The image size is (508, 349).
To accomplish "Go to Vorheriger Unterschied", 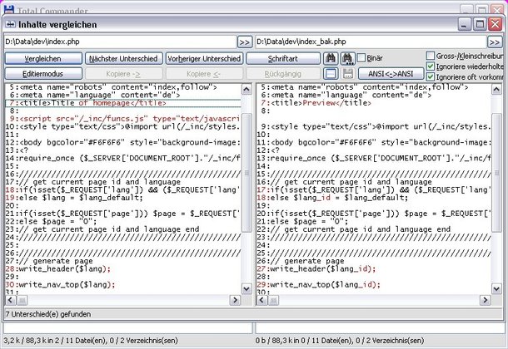I will (204, 58).
